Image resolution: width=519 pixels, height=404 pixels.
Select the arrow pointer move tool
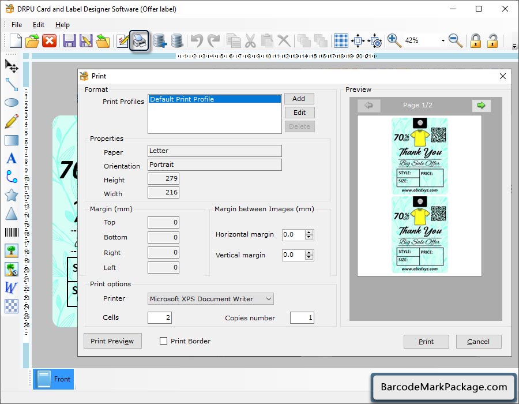click(x=12, y=66)
